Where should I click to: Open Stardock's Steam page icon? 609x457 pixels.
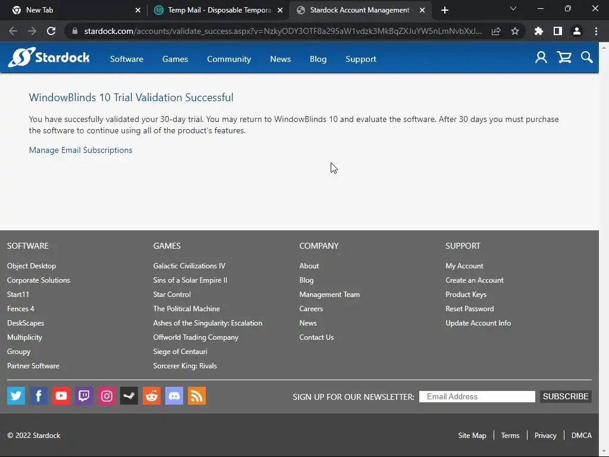(x=129, y=396)
